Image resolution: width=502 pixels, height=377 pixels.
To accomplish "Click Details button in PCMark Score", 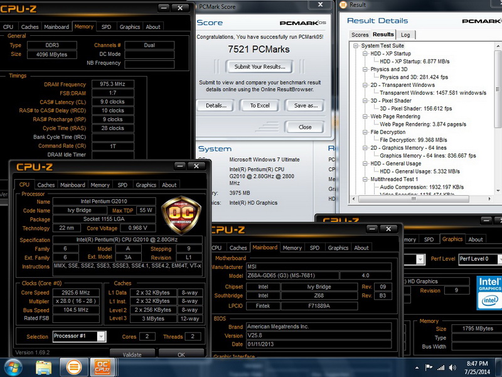I will (x=216, y=106).
